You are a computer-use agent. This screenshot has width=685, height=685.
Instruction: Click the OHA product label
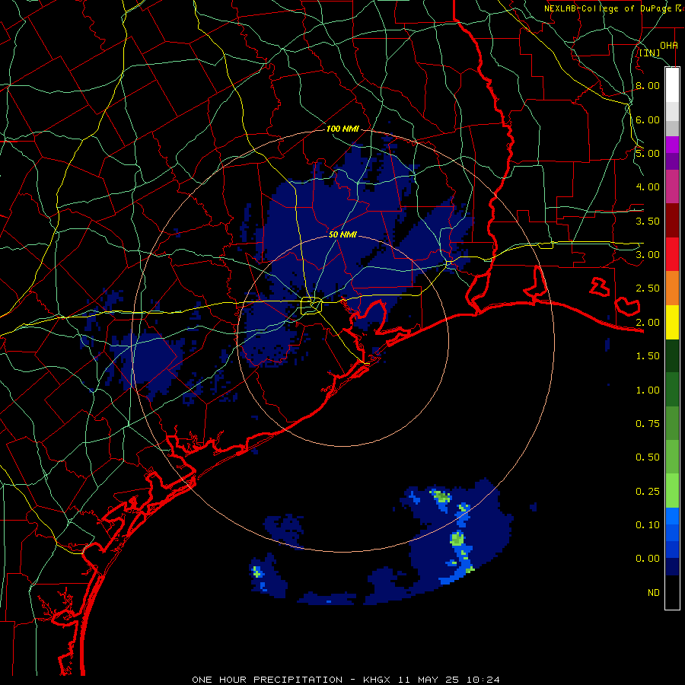(x=669, y=45)
